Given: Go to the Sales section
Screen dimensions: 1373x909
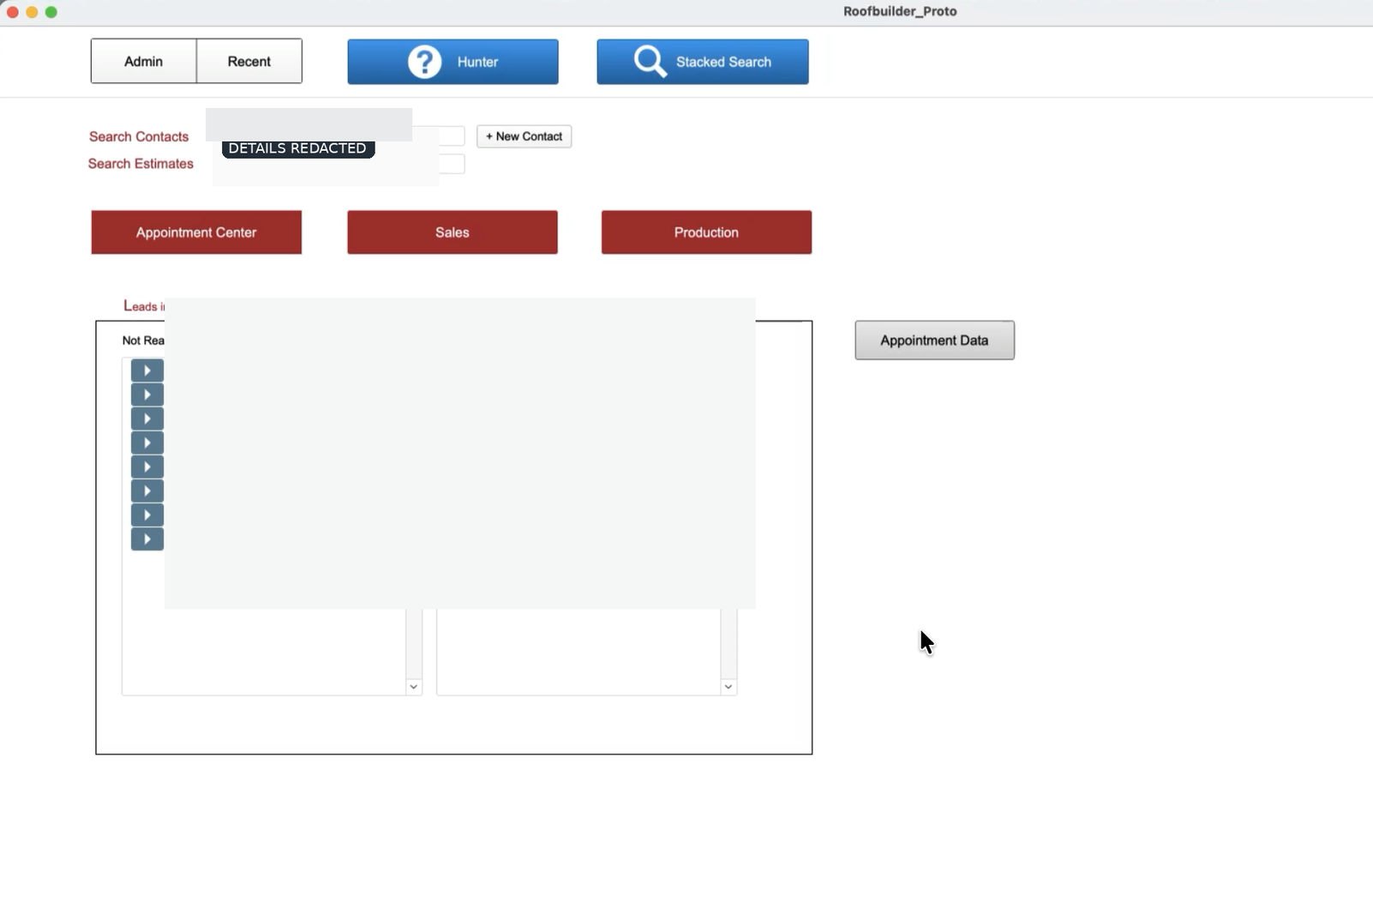Looking at the screenshot, I should coord(453,232).
